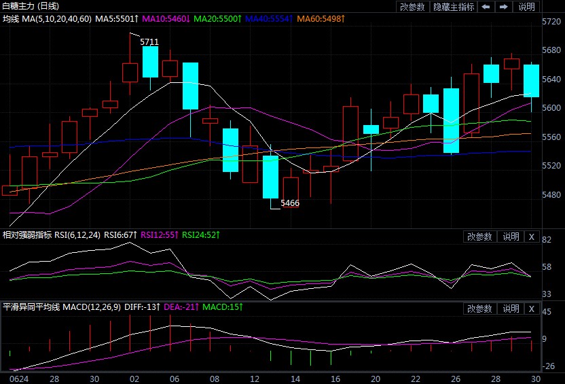Close the MACD indicator panel with X

531,309
